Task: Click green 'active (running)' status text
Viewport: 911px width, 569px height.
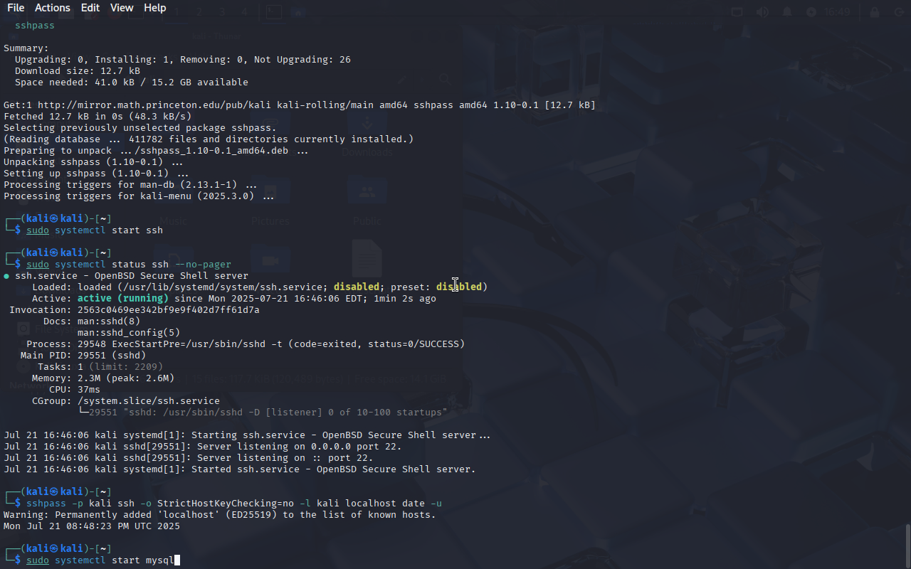Action: click(123, 299)
